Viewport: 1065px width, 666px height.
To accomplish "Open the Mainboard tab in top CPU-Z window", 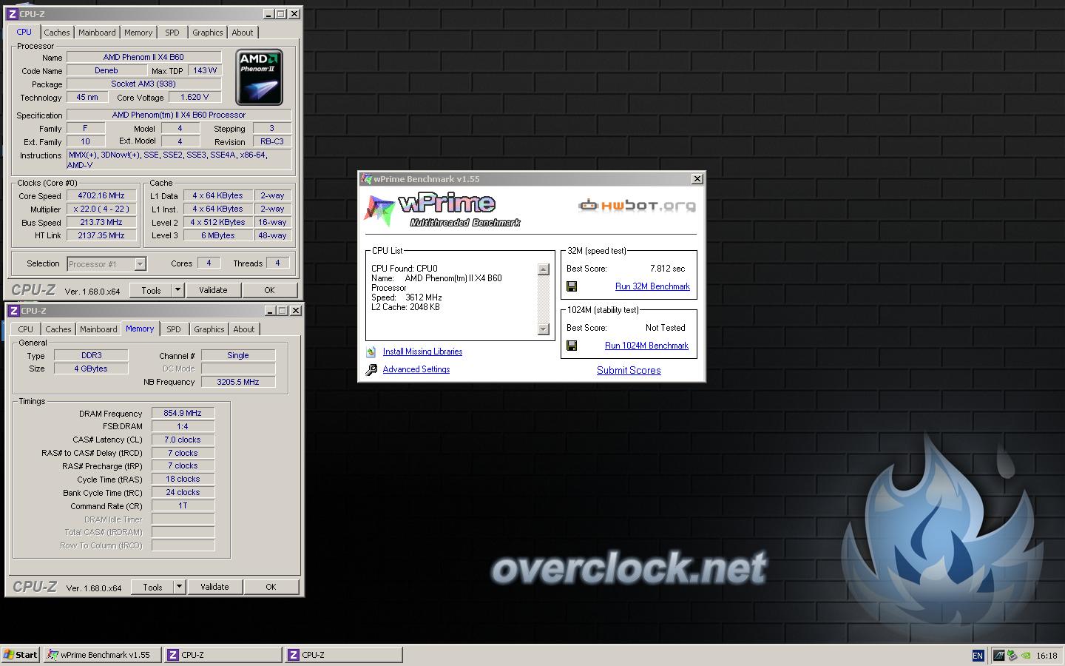I will point(97,33).
